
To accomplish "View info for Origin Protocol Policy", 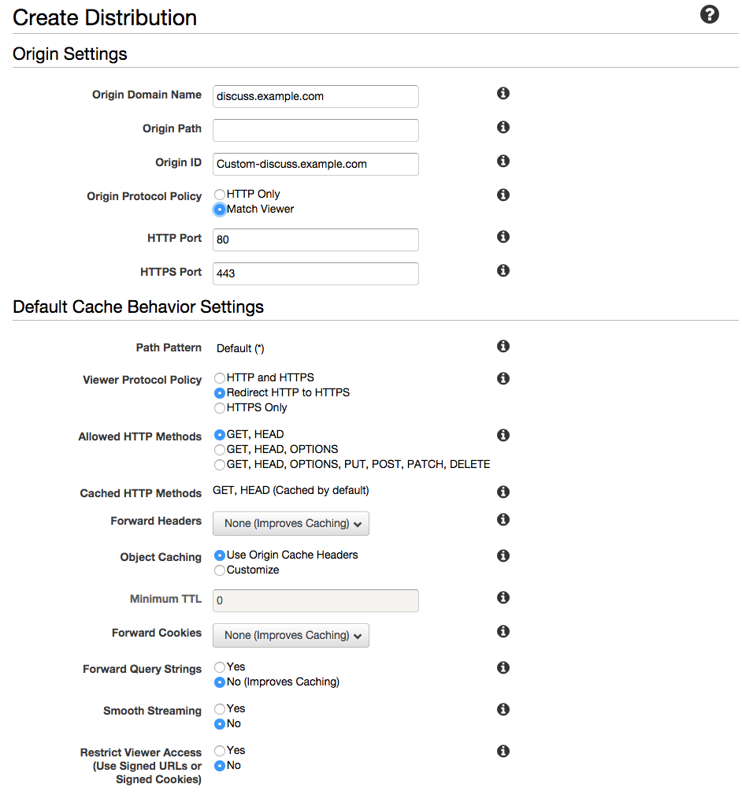I will (503, 195).
